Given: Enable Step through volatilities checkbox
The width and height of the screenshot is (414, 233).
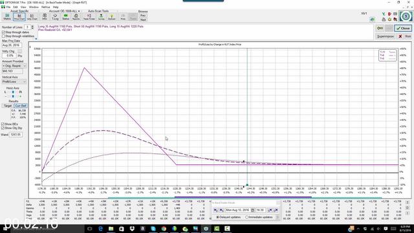Looking at the screenshot, I should (3, 36).
